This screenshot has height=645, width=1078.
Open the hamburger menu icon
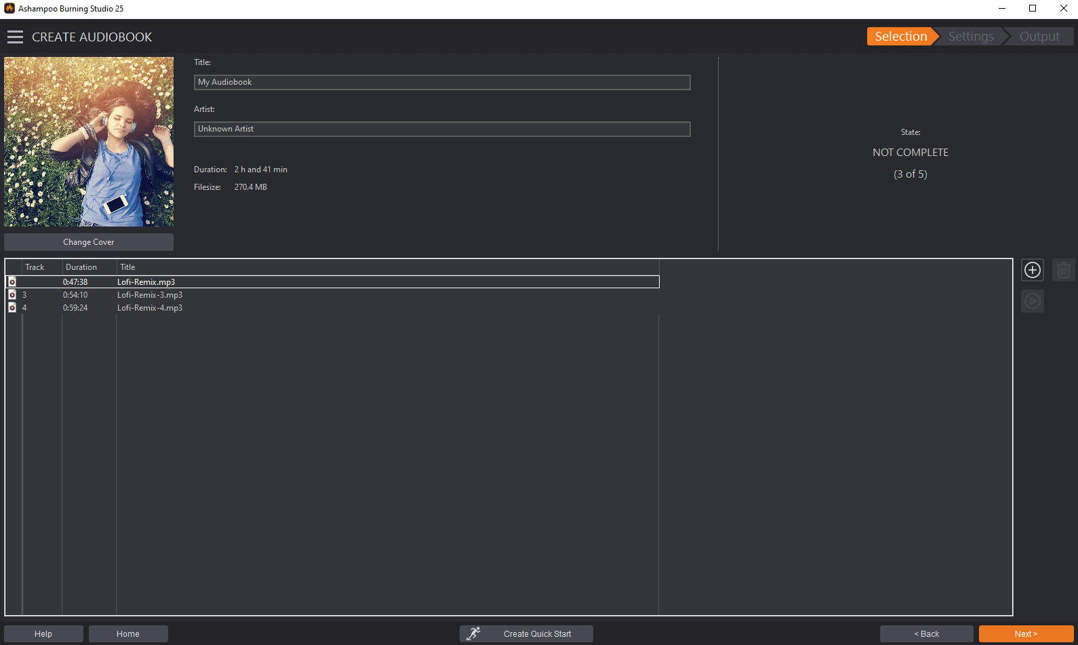(x=15, y=37)
